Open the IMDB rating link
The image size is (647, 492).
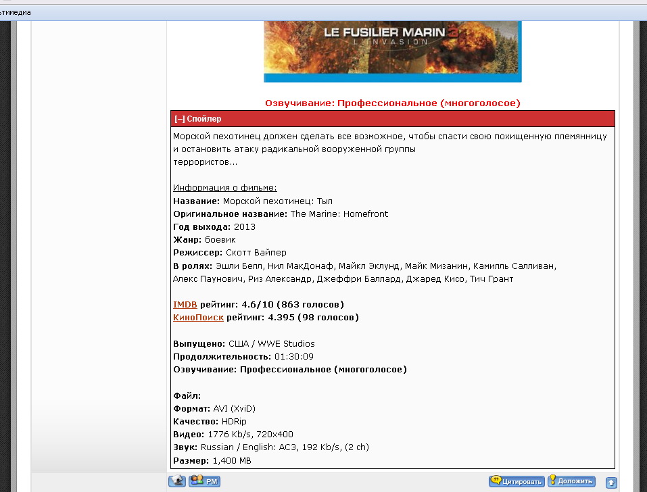pos(185,304)
